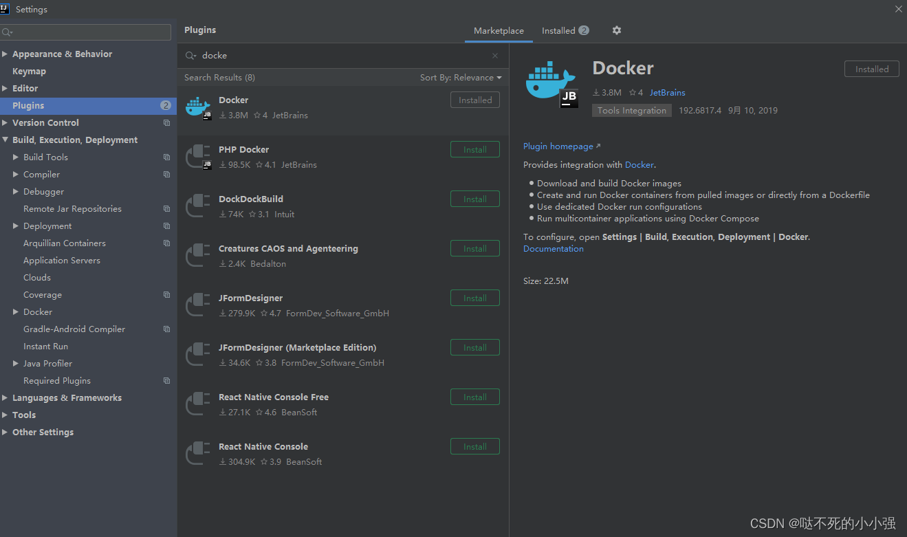Click the Tools Integration tag
The image size is (907, 537).
(x=632, y=111)
